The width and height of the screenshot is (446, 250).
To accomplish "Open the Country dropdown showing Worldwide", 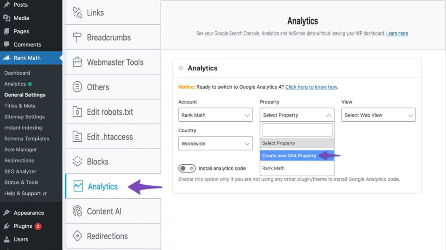I will click(x=215, y=143).
